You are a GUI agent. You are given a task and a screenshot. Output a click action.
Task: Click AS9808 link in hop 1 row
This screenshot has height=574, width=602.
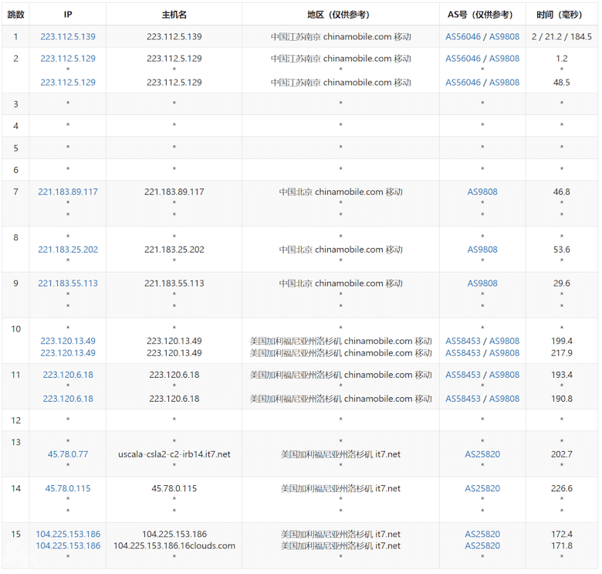(x=504, y=36)
